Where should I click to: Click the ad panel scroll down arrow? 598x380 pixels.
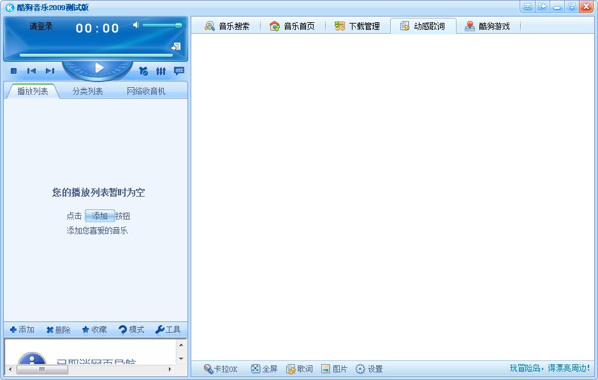coord(181,359)
